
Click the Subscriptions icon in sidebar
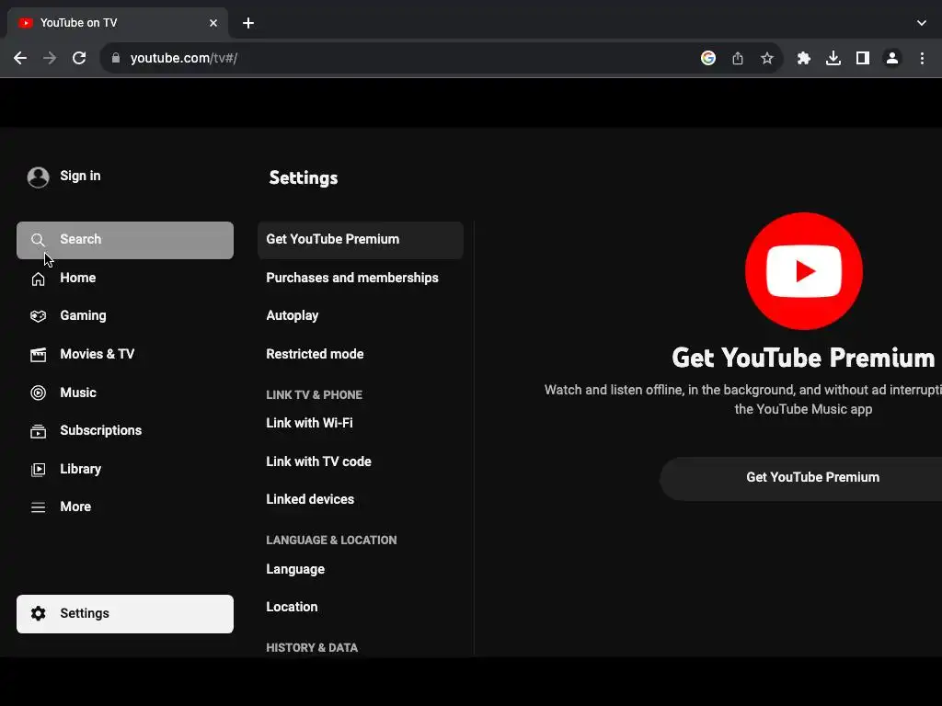pos(38,431)
